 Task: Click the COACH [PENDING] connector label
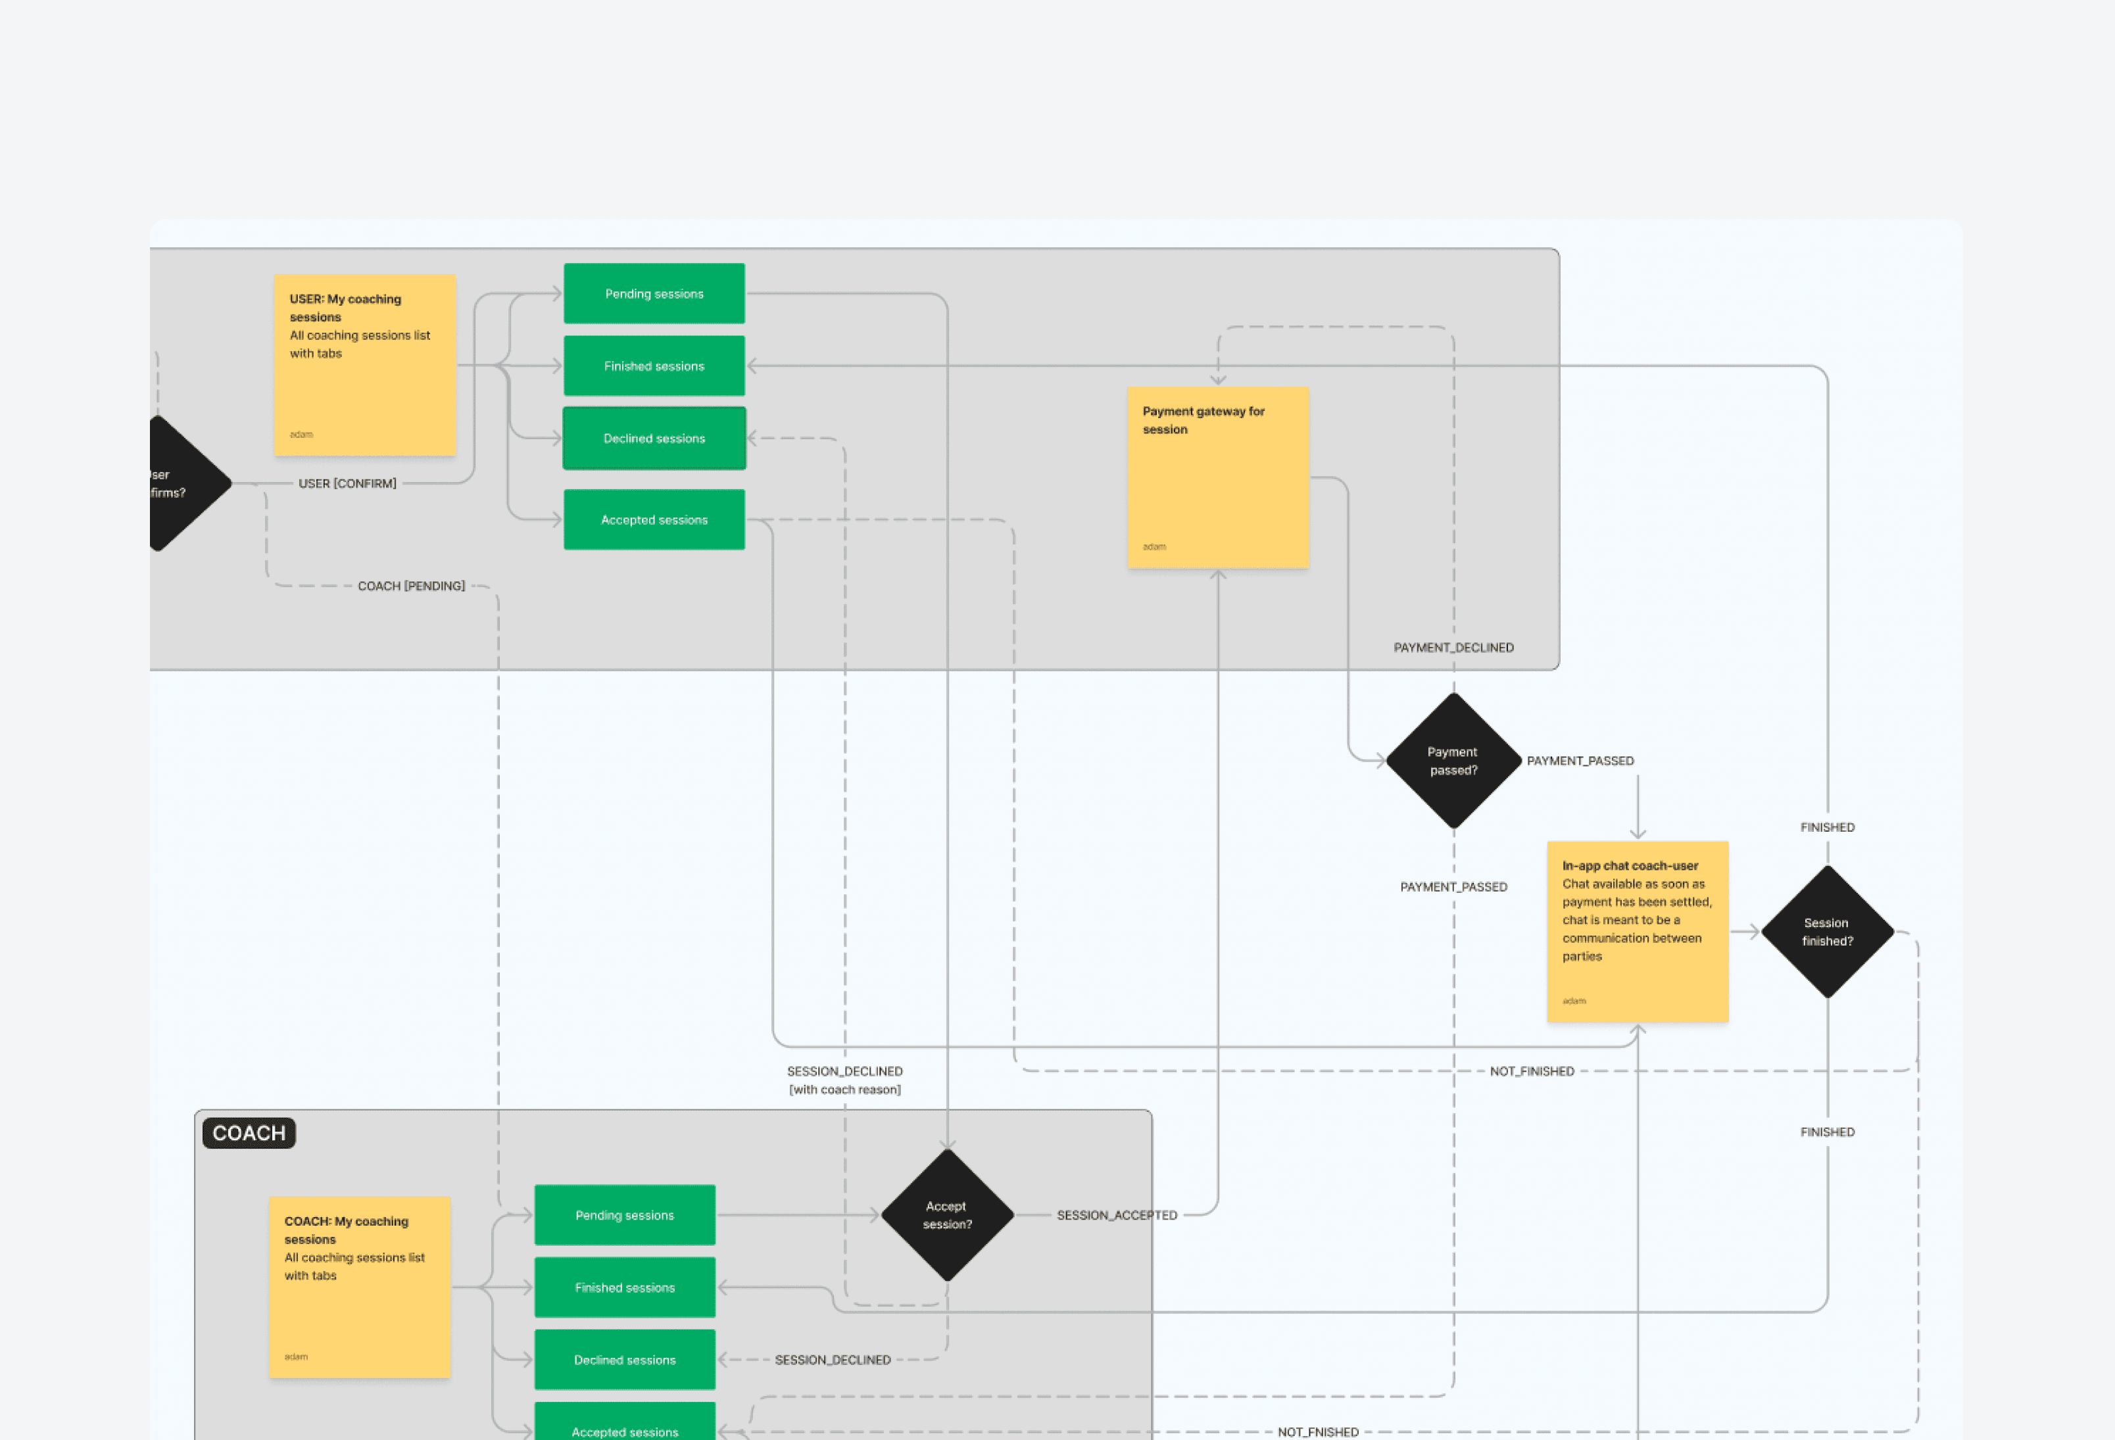[x=410, y=586]
